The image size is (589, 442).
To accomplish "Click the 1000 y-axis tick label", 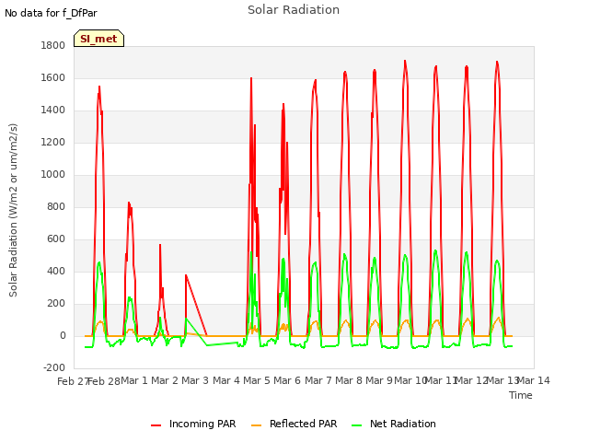I will [53, 174].
